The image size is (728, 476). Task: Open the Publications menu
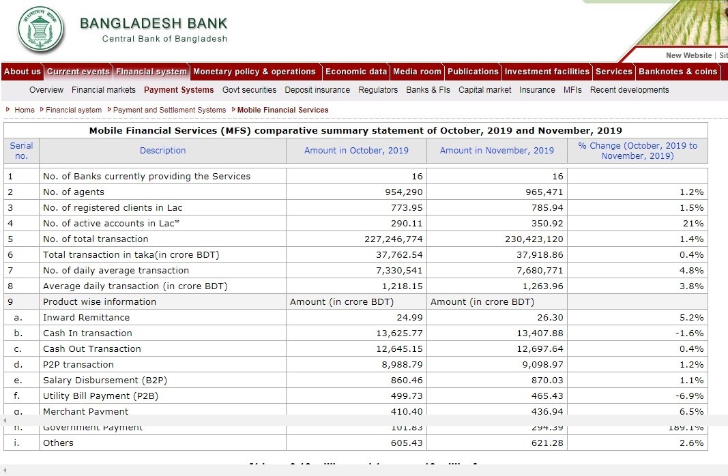[473, 72]
